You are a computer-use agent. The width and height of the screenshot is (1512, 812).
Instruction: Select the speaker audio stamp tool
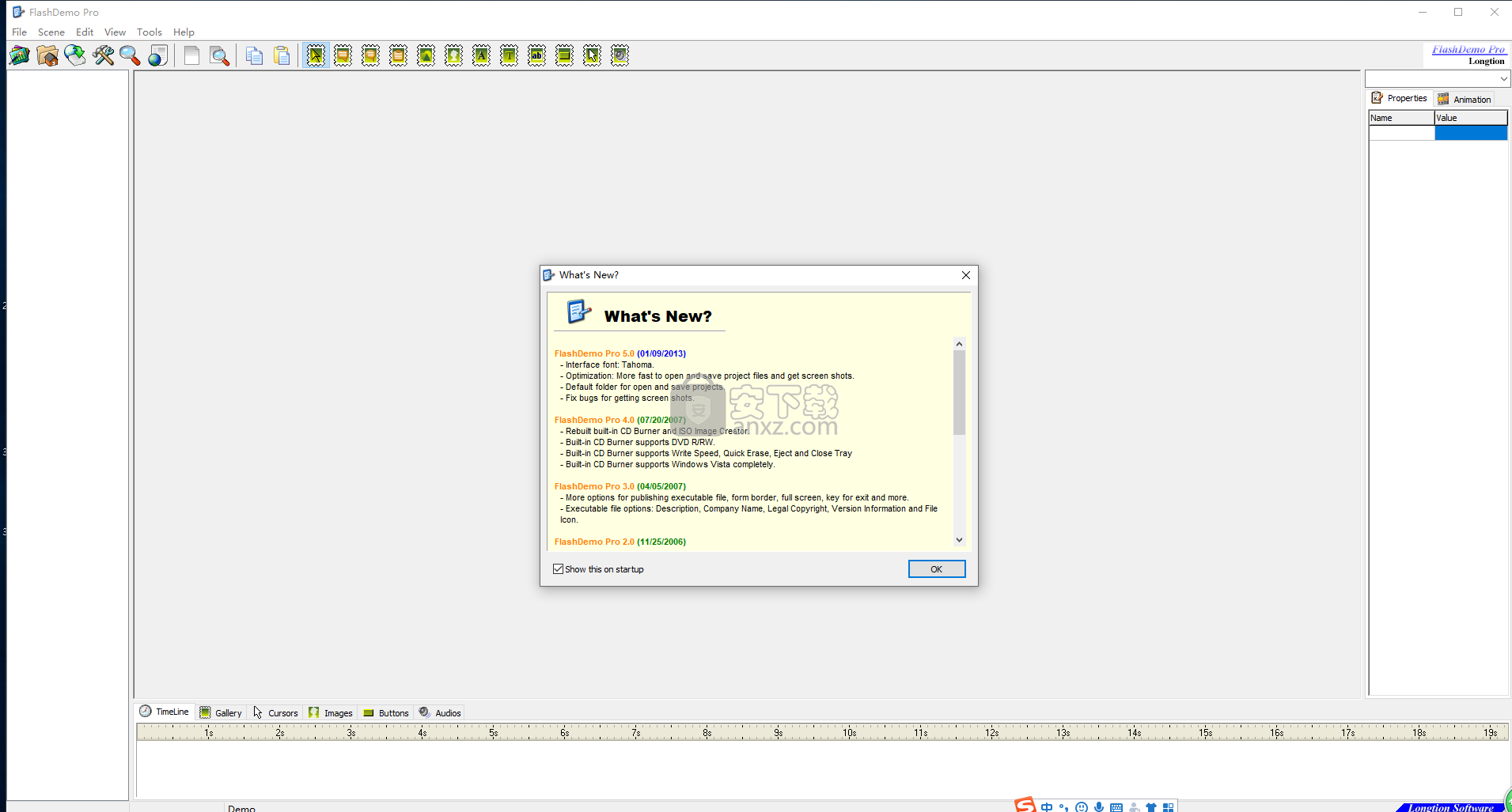(x=620, y=55)
